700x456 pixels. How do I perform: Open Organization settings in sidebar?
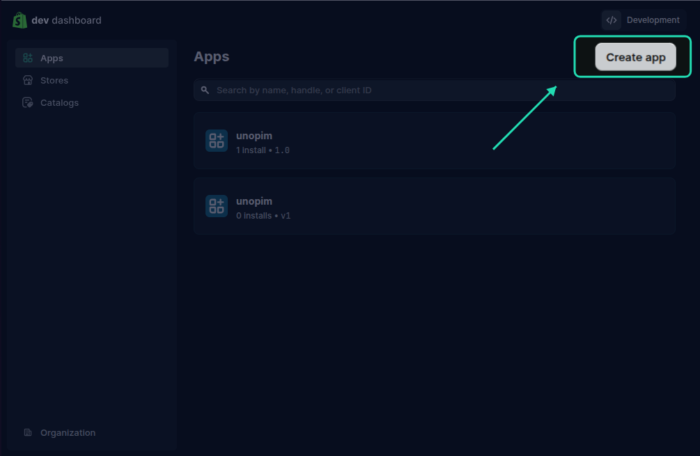tap(68, 433)
